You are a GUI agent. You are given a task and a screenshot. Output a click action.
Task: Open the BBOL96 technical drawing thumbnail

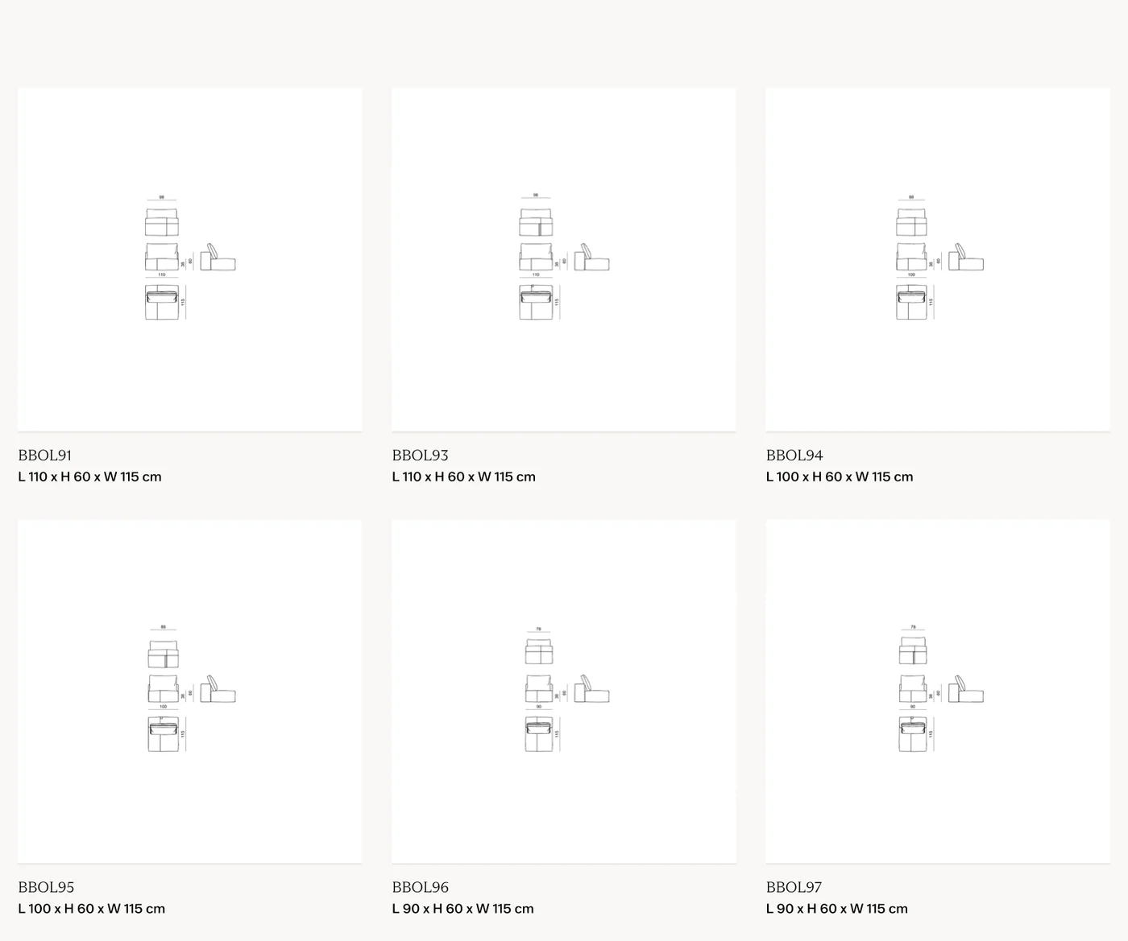[564, 691]
